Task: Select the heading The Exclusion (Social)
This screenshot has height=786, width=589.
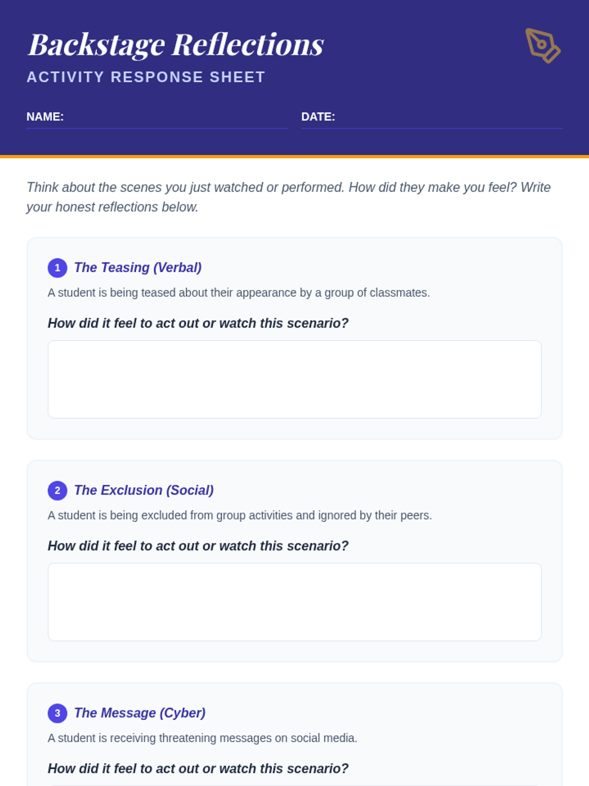Action: tap(144, 490)
